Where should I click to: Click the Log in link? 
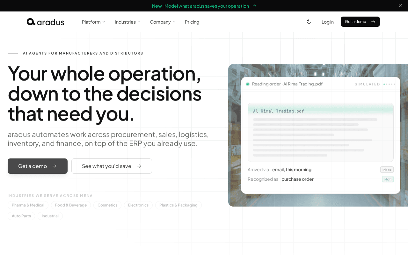[x=328, y=22]
